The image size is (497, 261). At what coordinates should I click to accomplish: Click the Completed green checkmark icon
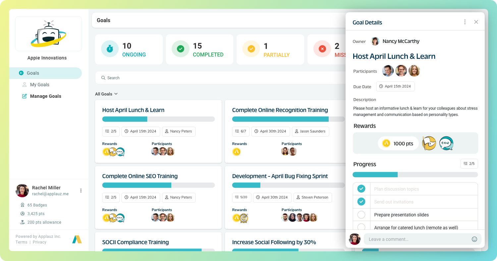pyautogui.click(x=180, y=49)
